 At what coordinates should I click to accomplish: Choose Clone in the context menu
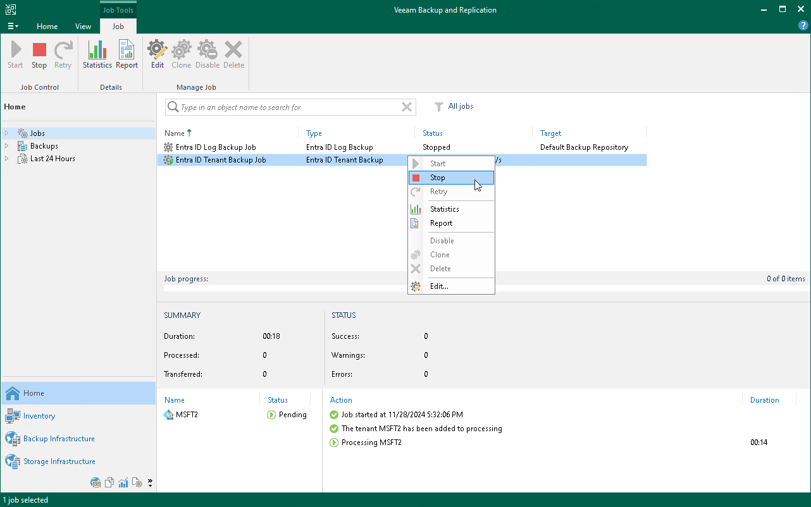pyautogui.click(x=451, y=255)
